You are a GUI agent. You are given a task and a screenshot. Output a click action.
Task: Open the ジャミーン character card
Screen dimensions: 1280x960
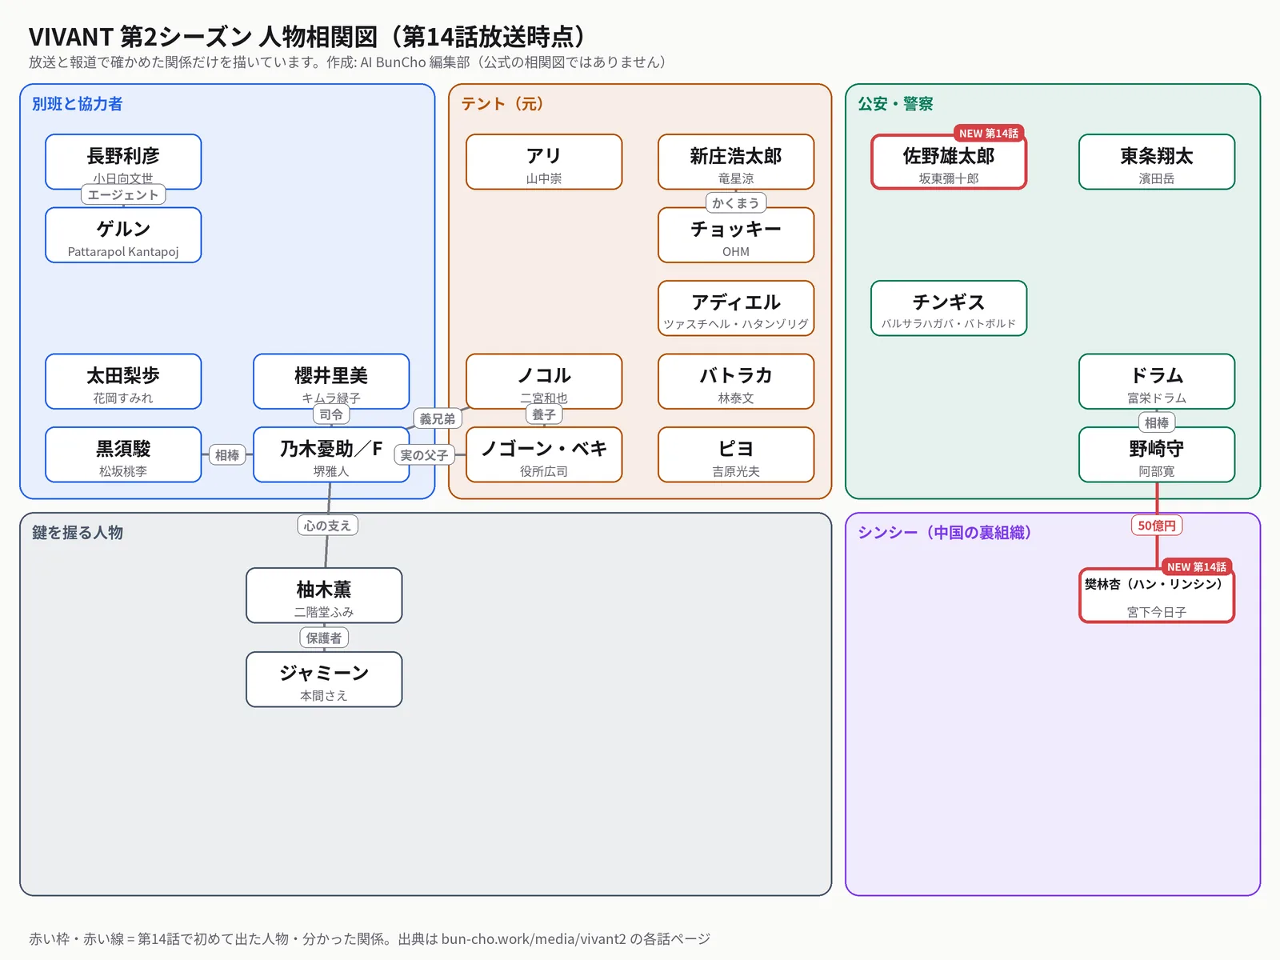[324, 679]
